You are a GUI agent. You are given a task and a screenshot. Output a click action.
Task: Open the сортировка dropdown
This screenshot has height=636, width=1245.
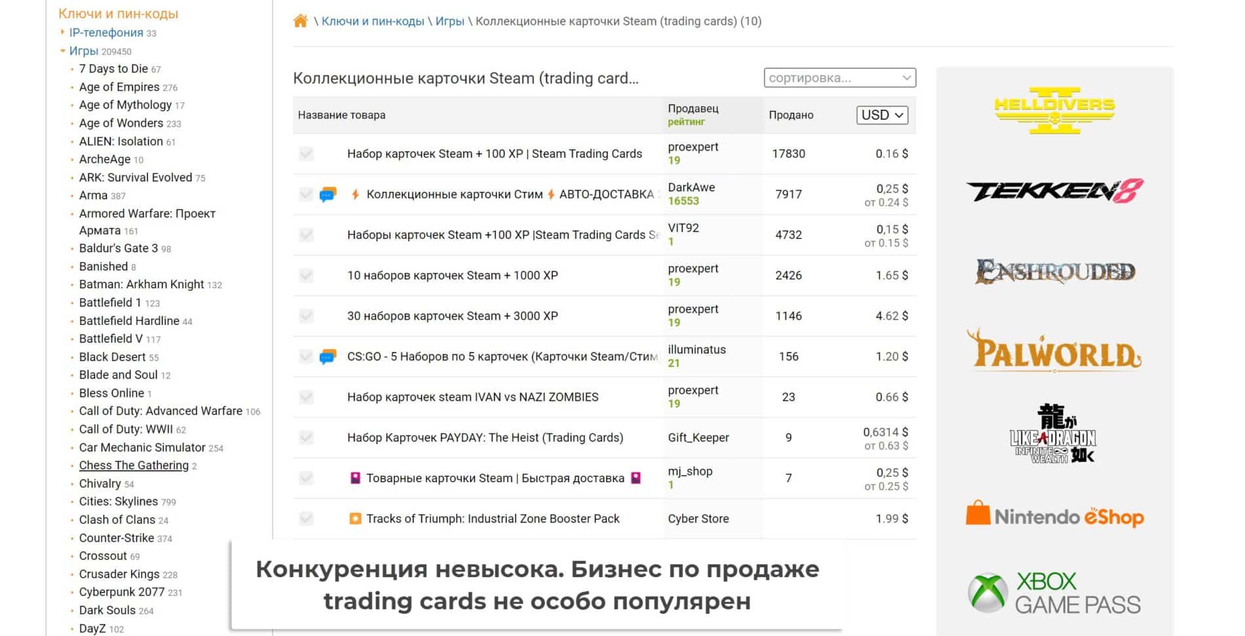pos(839,78)
